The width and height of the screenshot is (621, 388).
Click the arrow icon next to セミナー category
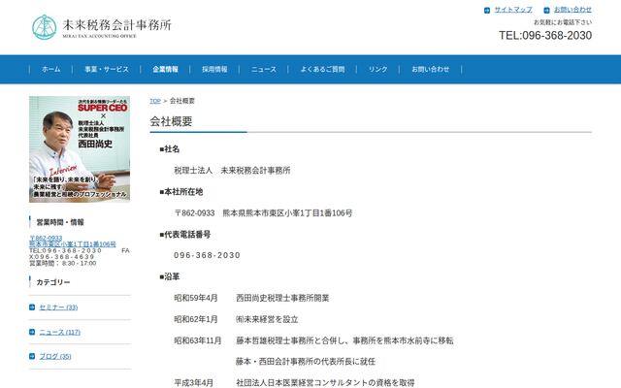[32, 307]
